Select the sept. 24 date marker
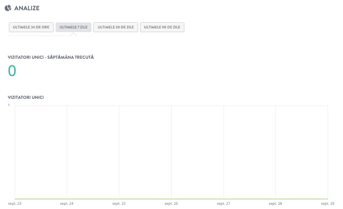343x209 pixels. [x=67, y=204]
